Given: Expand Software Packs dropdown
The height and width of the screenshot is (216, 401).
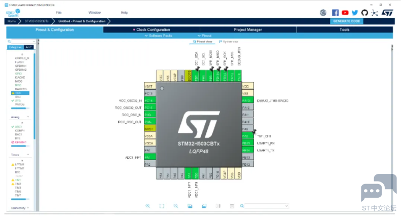Looking at the screenshot, I should 159,35.
